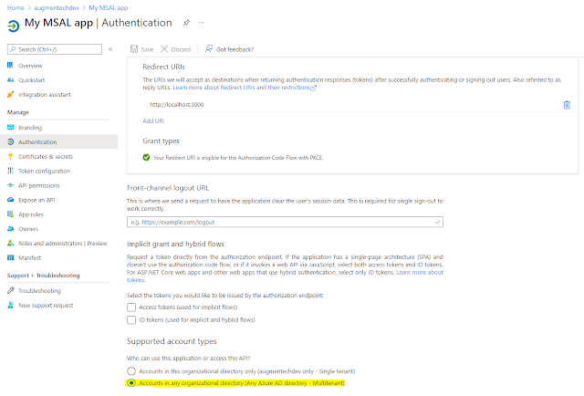The image size is (584, 396).
Task: Open Owners label in sidebar
Action: click(28, 229)
